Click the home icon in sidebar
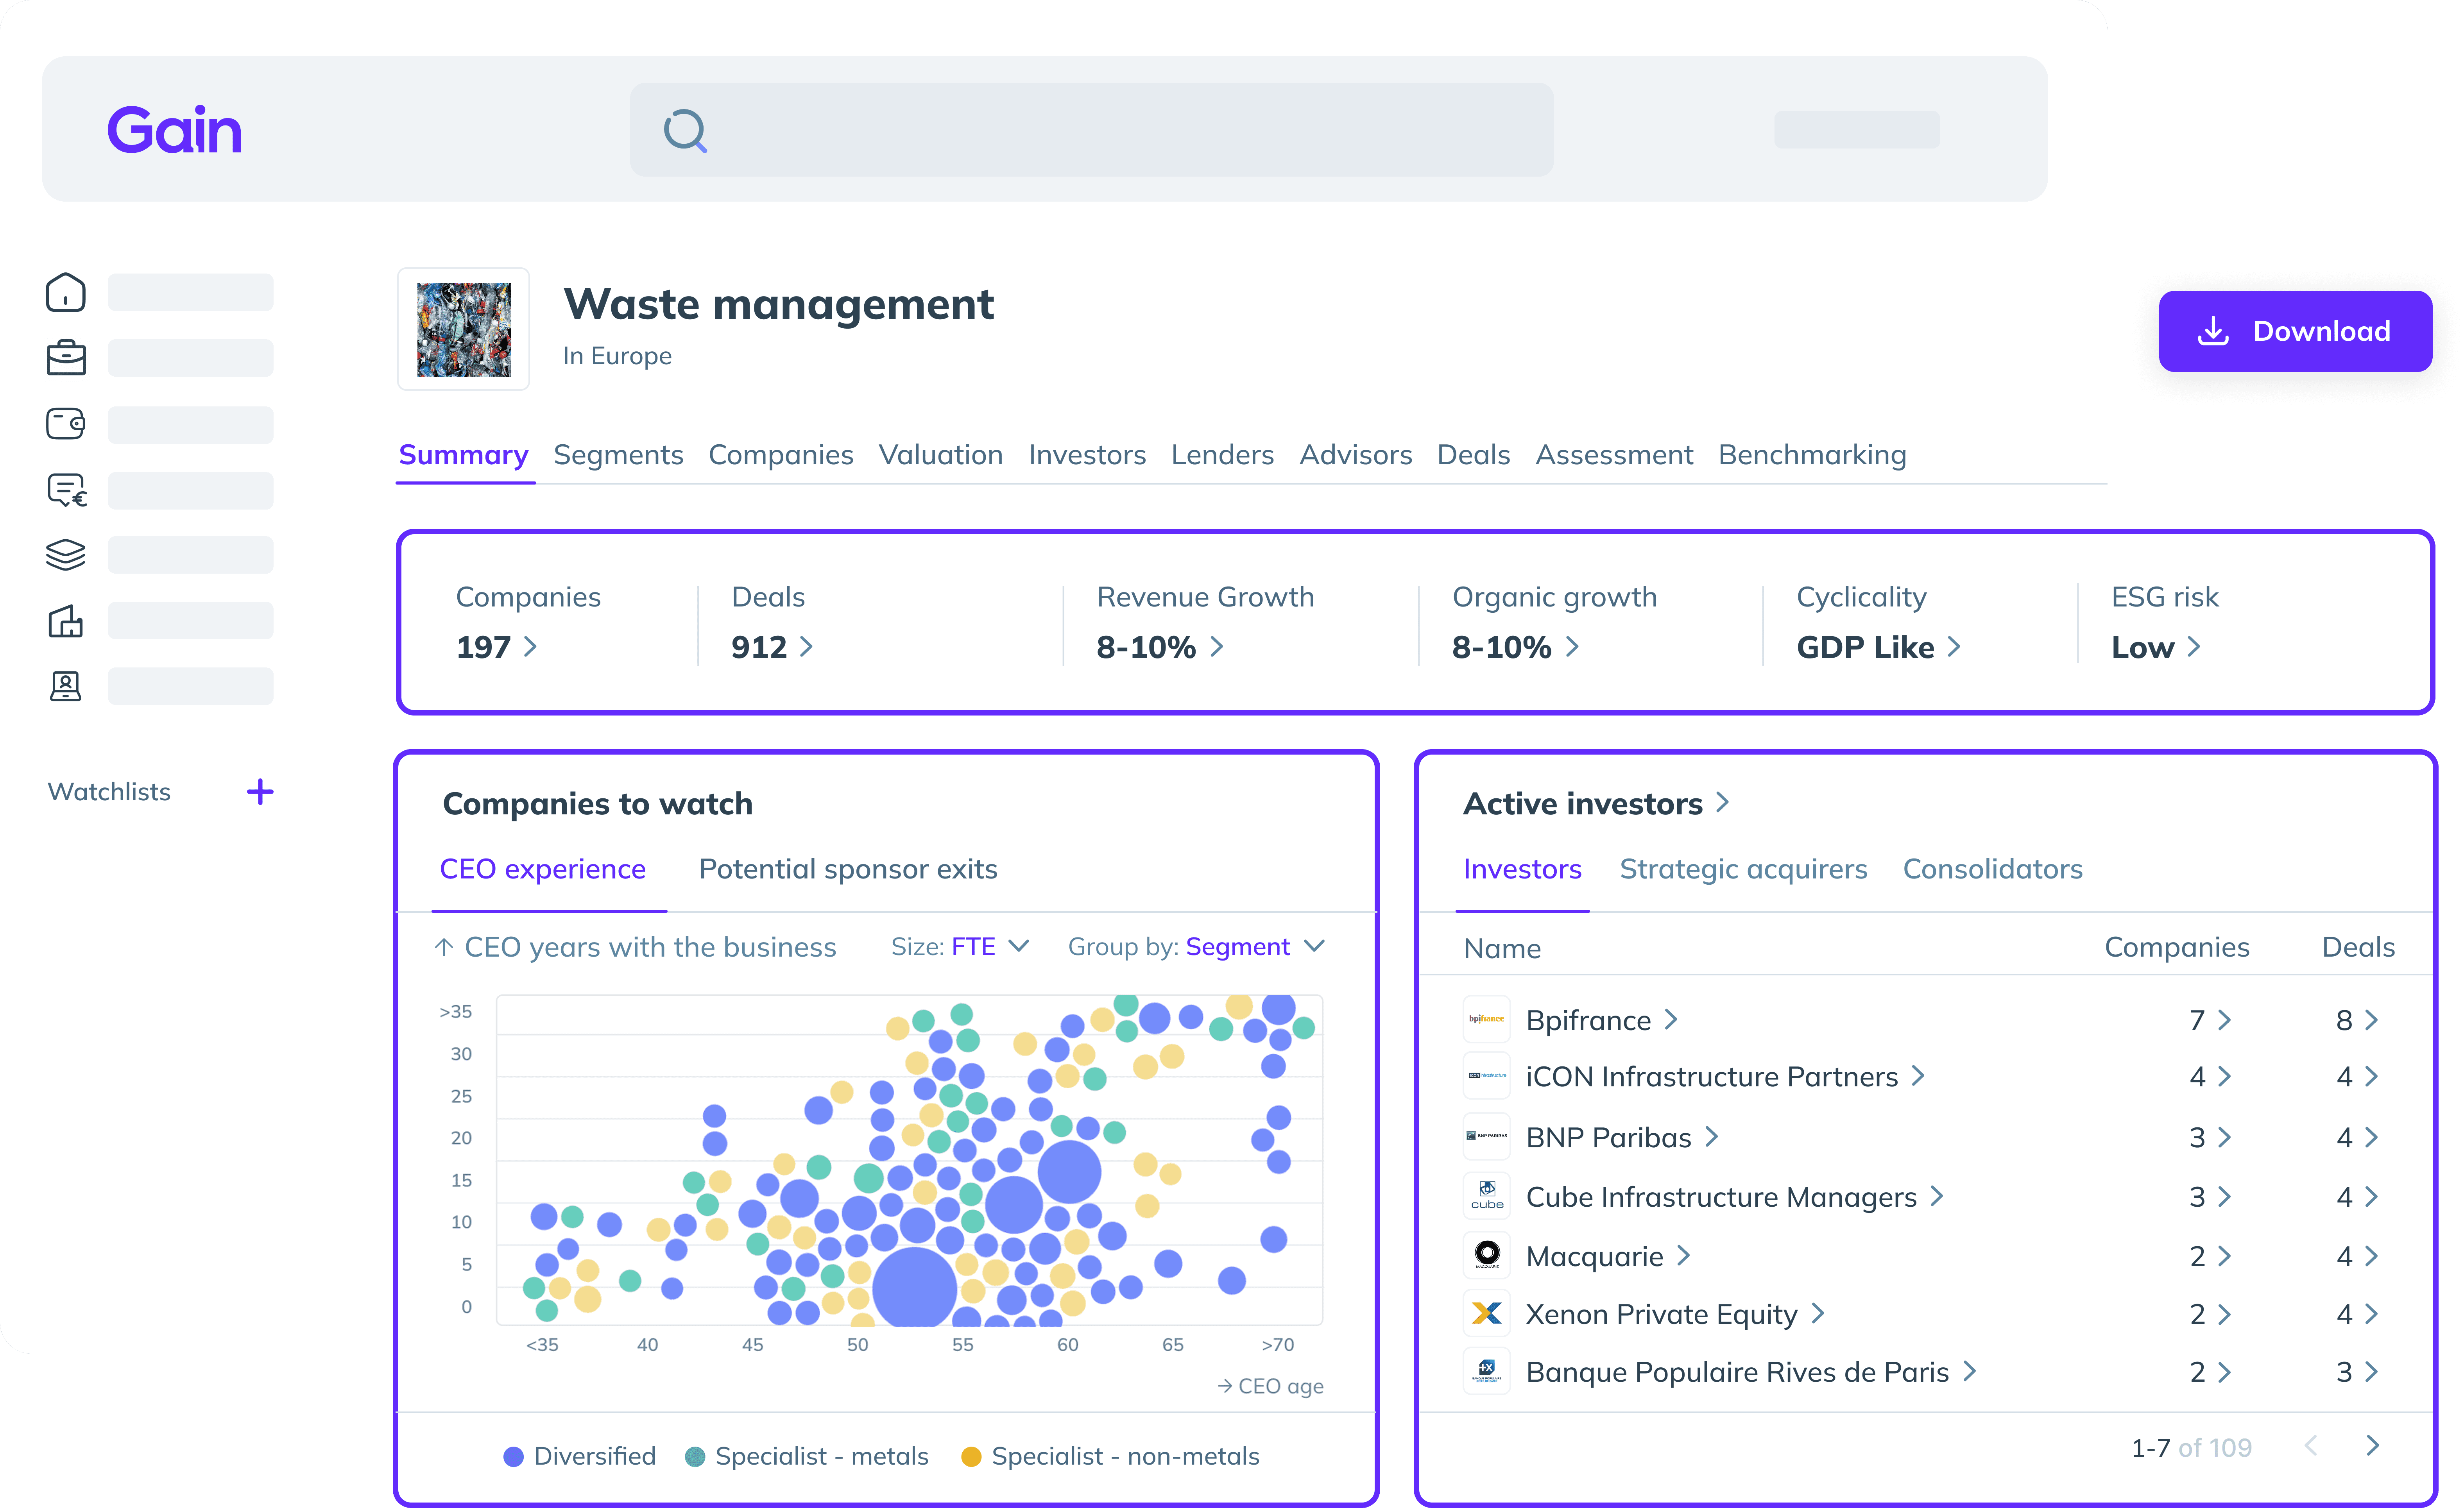The width and height of the screenshot is (2464, 1508). tap(66, 292)
